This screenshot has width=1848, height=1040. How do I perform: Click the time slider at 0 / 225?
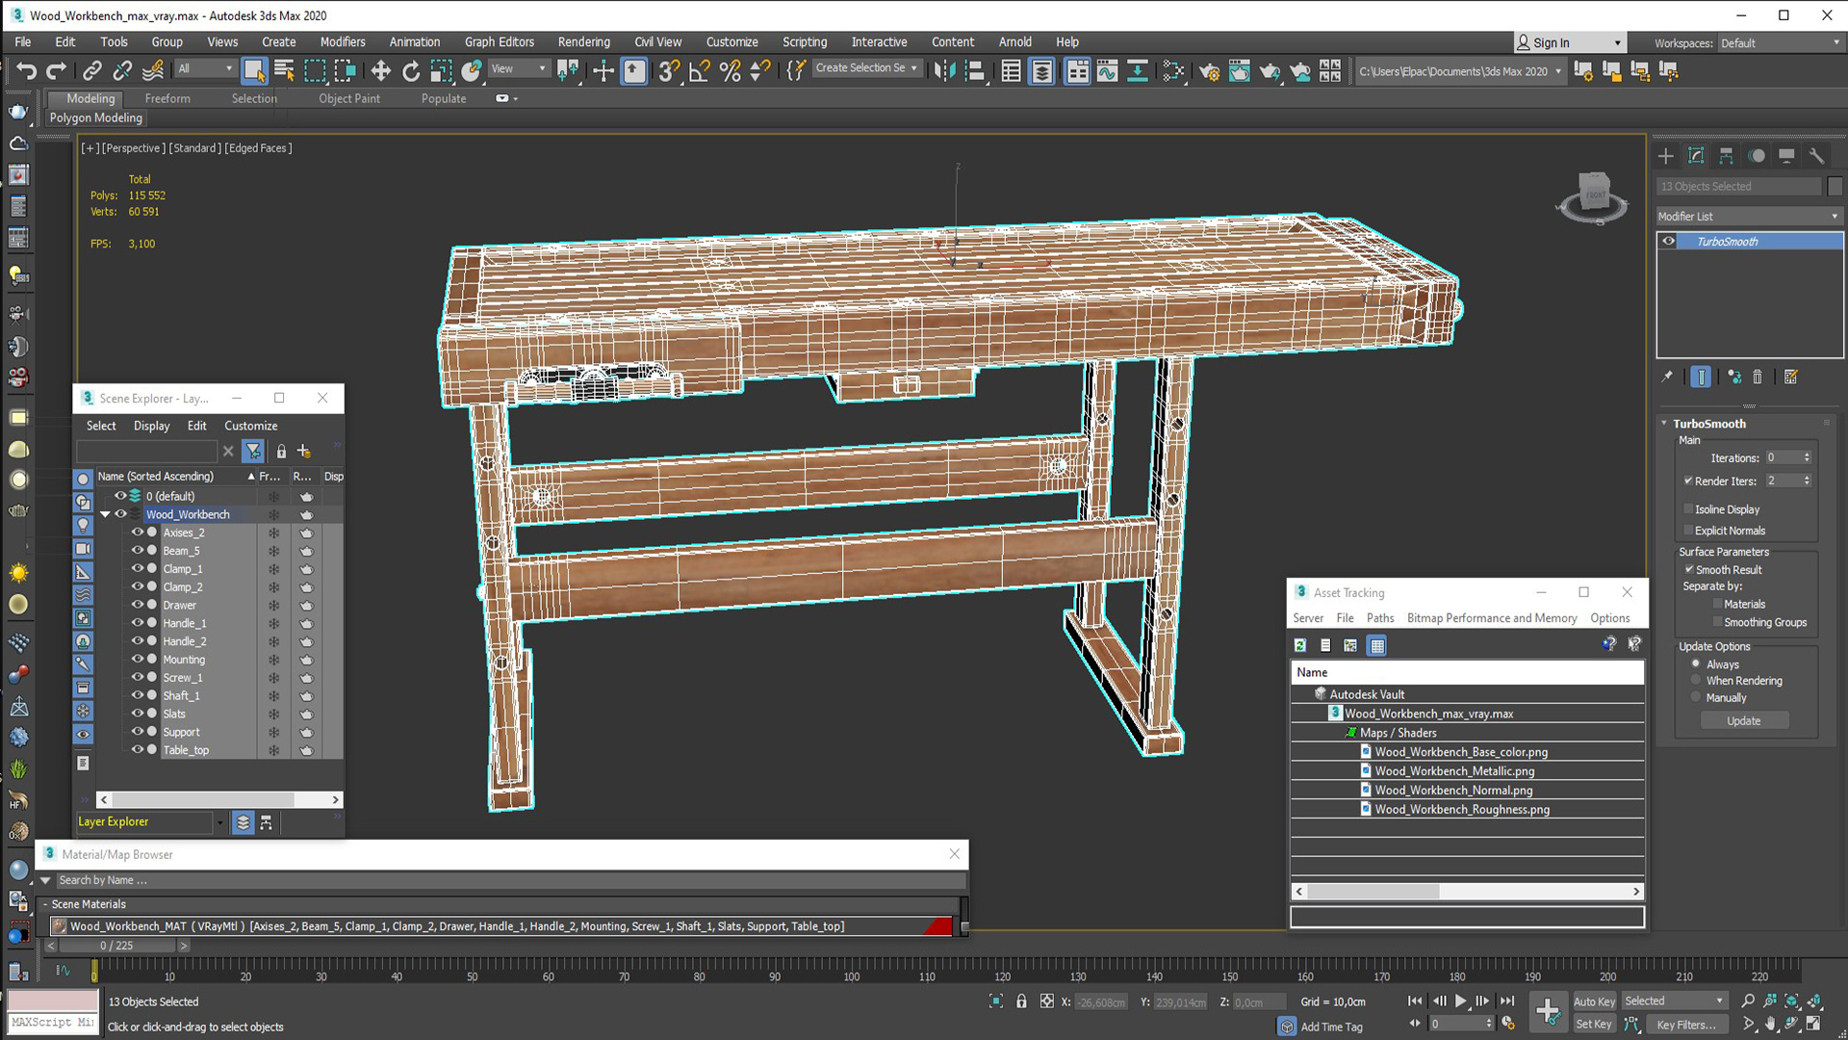116,946
